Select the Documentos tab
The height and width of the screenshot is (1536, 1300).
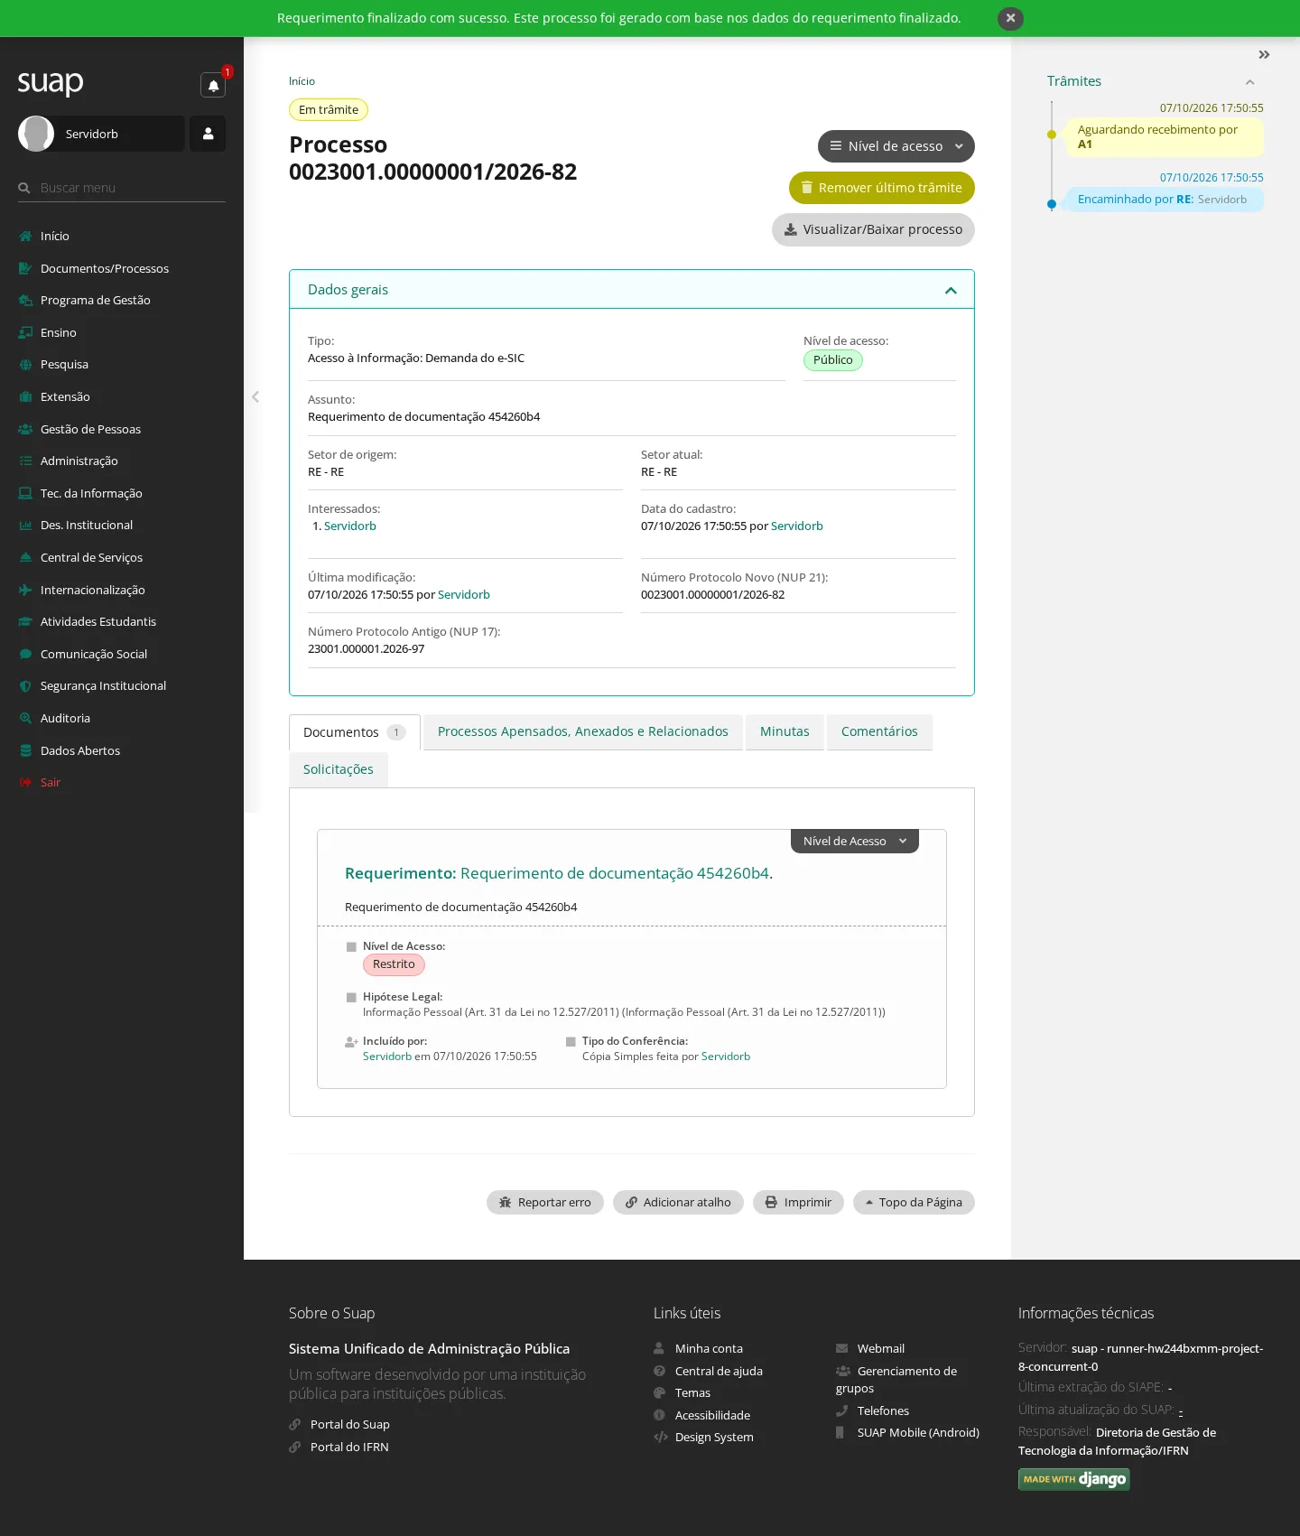(355, 732)
